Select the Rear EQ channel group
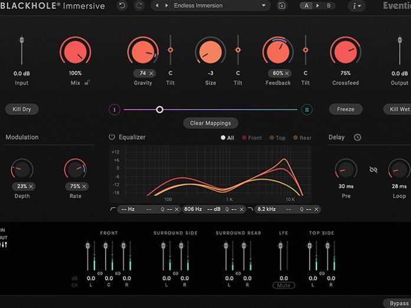The image size is (411, 308). click(302, 137)
